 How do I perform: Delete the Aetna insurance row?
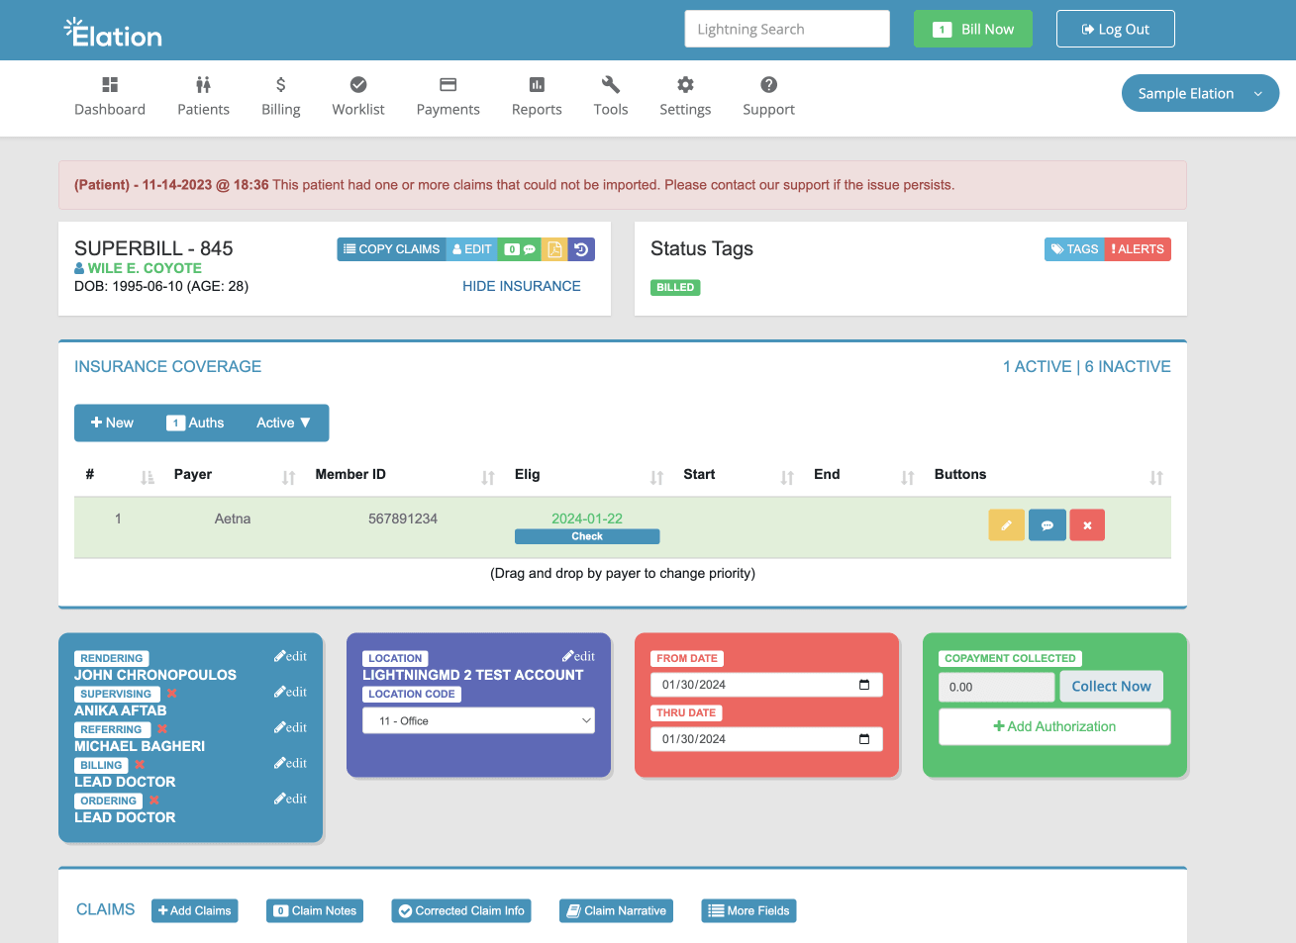point(1087,525)
